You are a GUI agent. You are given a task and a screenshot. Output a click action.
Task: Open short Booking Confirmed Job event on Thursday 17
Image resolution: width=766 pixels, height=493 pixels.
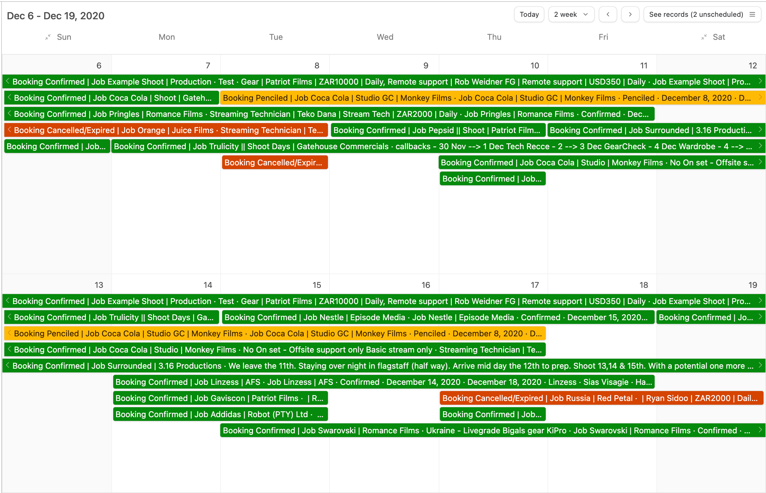493,414
